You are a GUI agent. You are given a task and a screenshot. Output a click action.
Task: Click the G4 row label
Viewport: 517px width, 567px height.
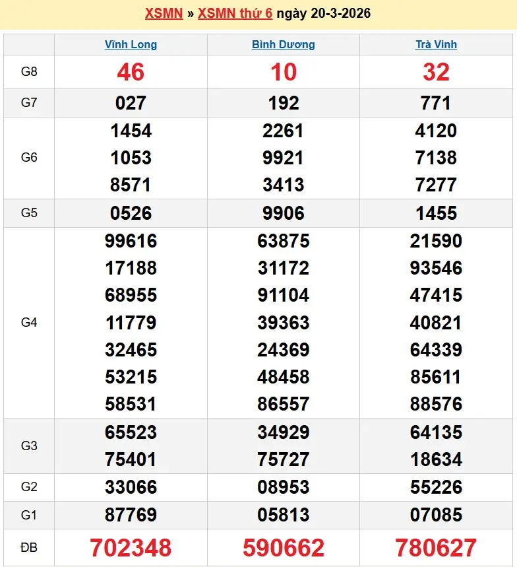click(x=29, y=322)
